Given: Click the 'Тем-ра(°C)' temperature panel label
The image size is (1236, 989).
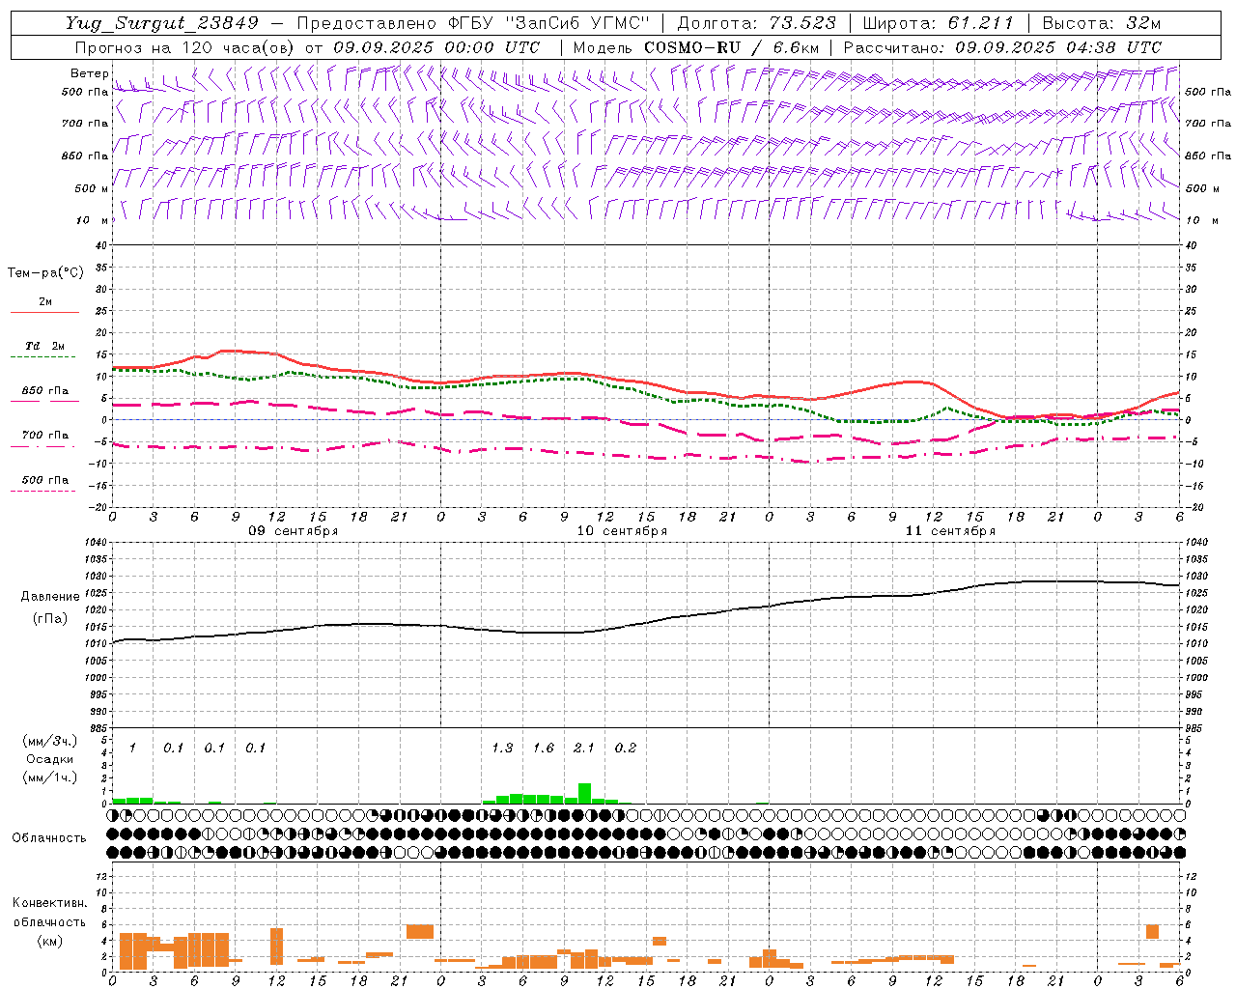Looking at the screenshot, I should pos(45,272).
